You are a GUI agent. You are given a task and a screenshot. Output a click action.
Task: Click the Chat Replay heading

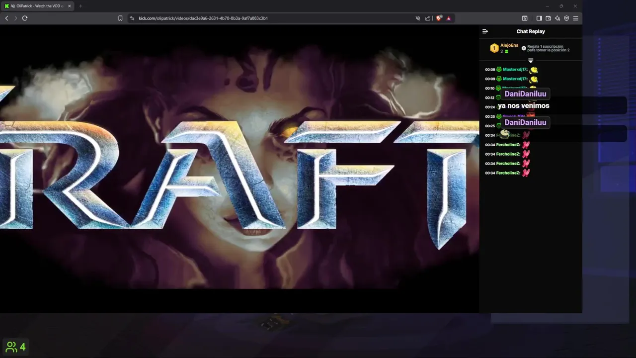point(531,31)
